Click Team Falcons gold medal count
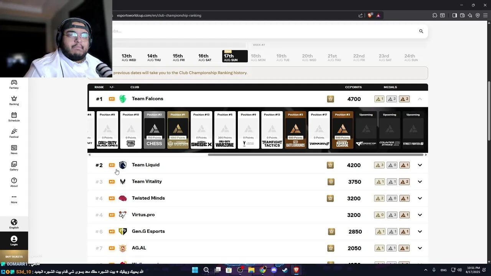 point(379,99)
